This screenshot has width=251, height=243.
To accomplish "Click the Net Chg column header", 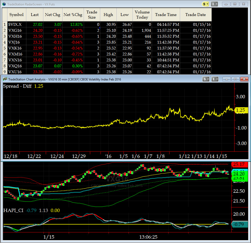I will [x=53, y=15].
